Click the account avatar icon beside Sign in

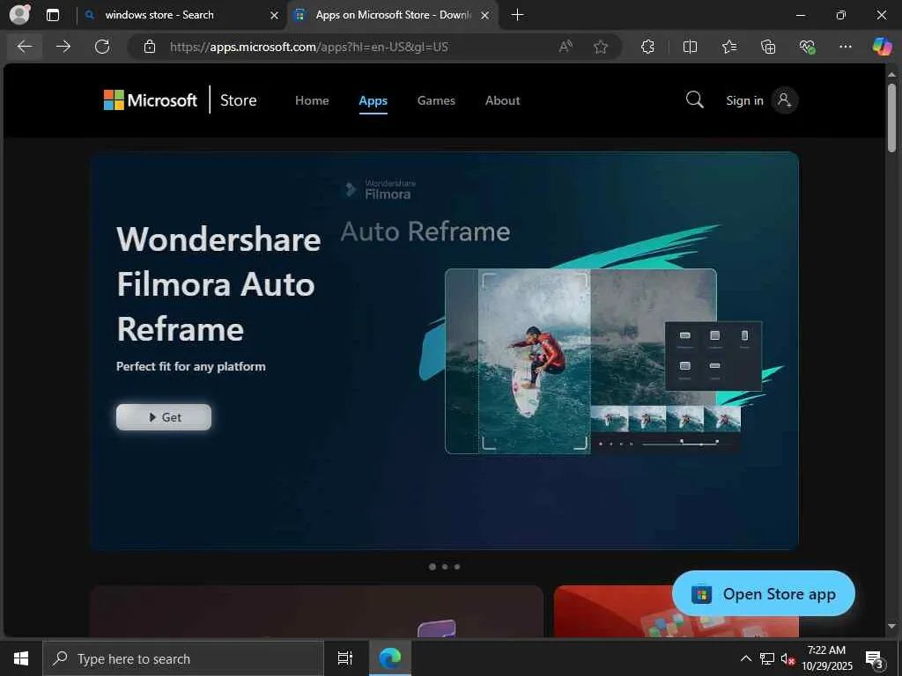[785, 100]
